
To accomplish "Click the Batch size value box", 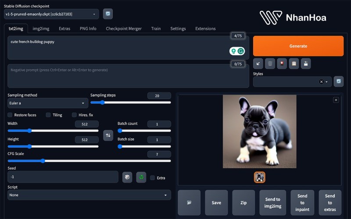I will (x=159, y=140).
